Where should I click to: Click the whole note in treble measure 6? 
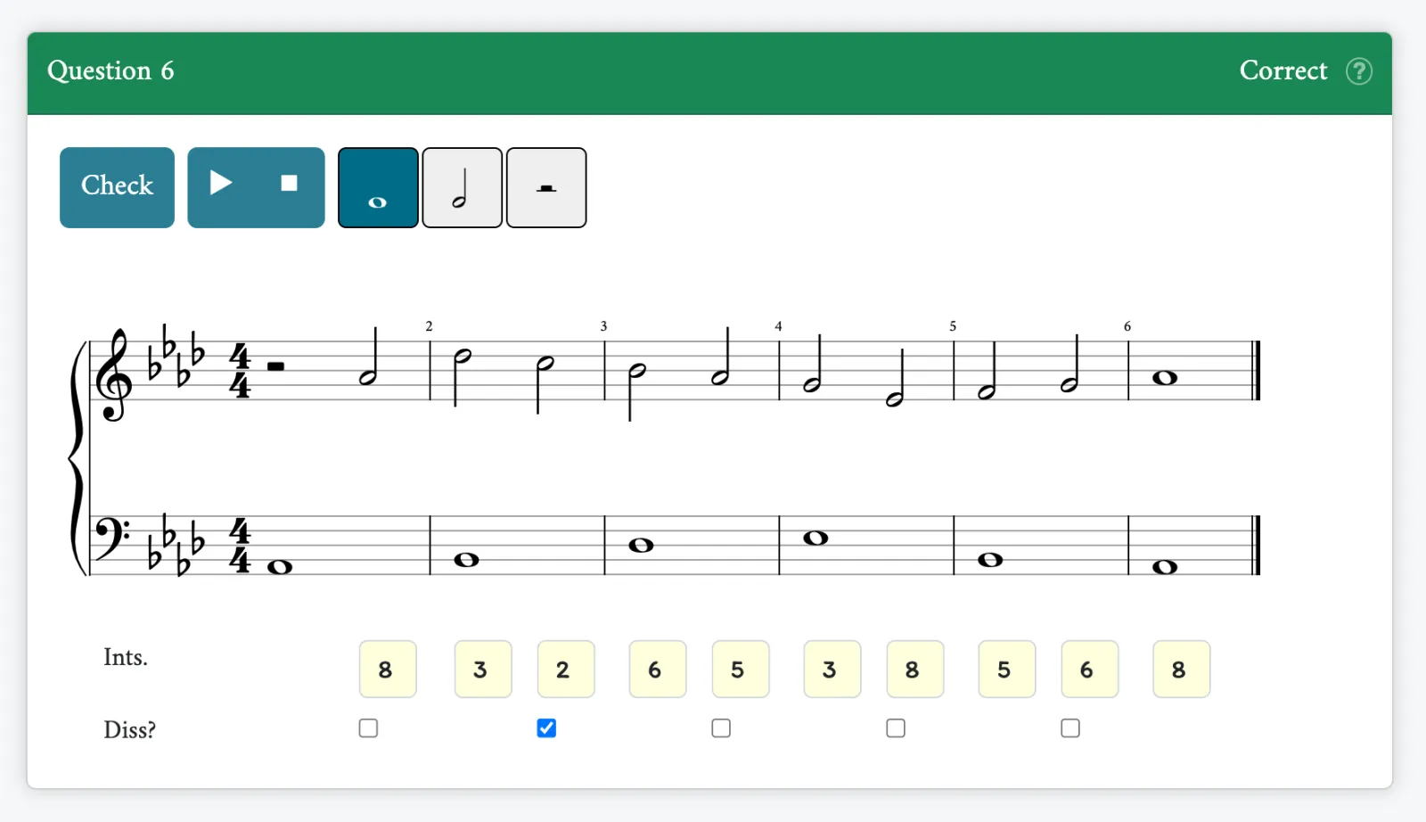click(x=1165, y=378)
